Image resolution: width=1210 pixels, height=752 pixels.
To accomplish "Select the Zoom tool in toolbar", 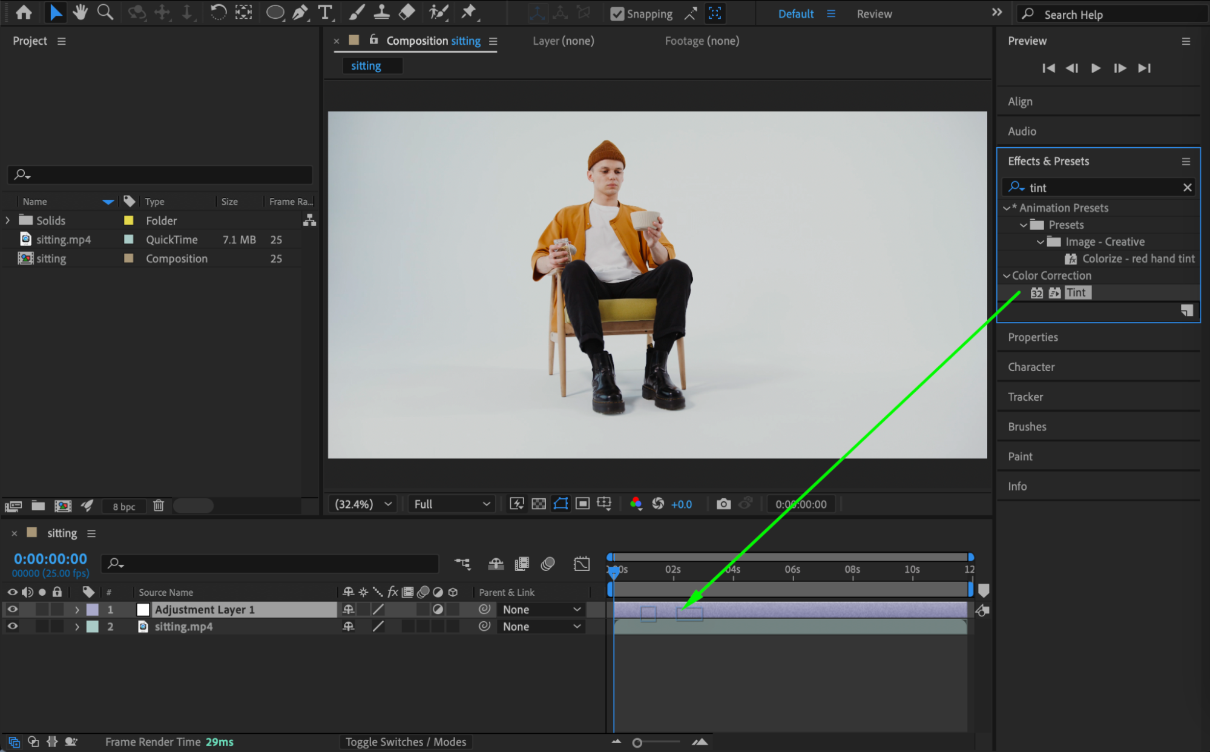I will point(105,12).
